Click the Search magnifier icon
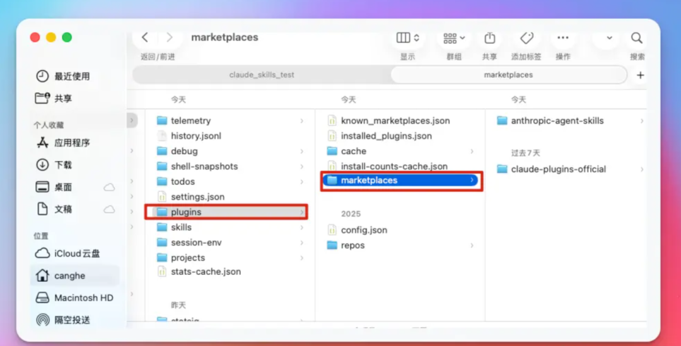Screen dimensions: 681x346 click(x=637, y=38)
